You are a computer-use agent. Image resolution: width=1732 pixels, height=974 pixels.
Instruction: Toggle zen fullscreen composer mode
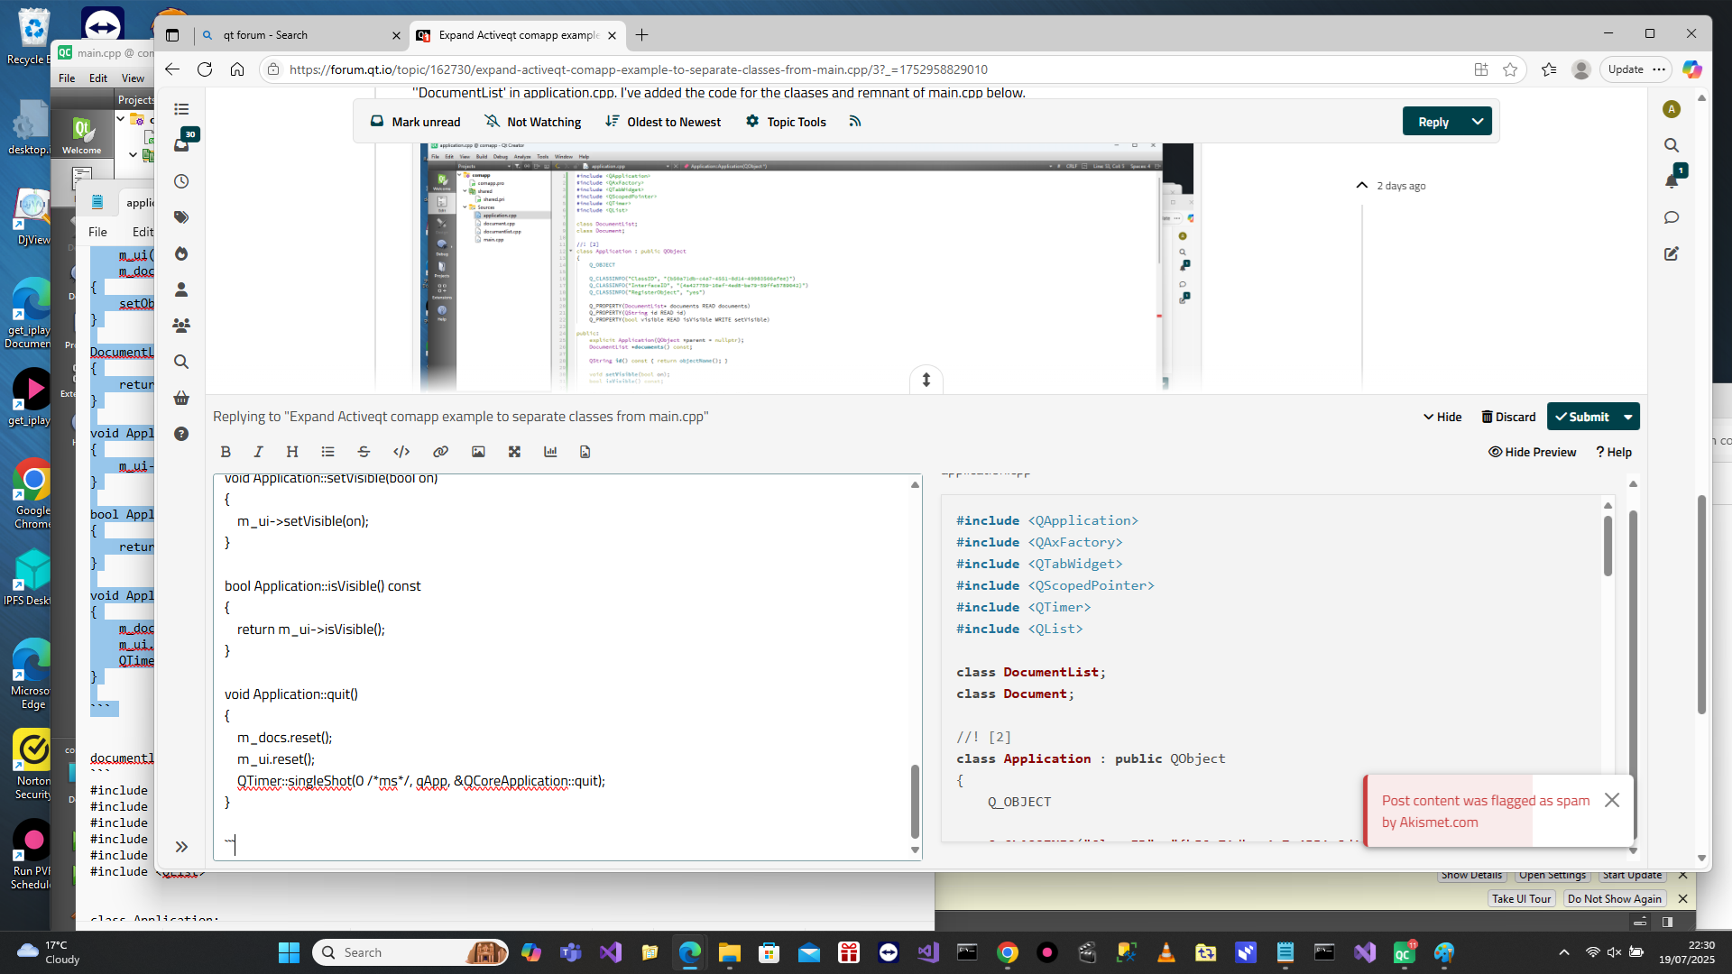[514, 452]
